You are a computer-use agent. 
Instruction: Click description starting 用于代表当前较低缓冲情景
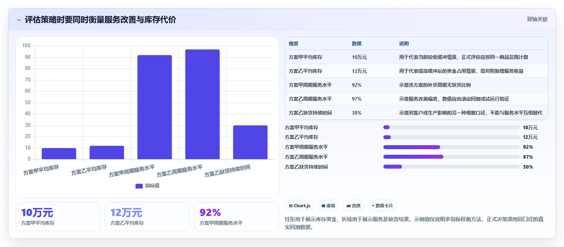[464, 57]
